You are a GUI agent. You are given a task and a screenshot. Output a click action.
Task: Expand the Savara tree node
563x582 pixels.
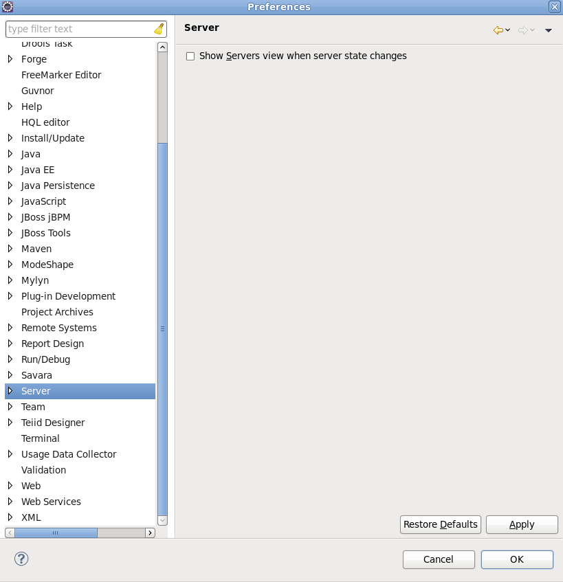point(10,375)
